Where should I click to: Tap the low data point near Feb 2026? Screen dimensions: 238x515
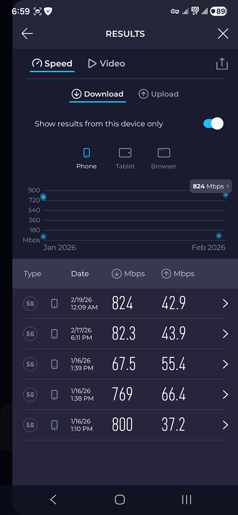pyautogui.click(x=218, y=236)
